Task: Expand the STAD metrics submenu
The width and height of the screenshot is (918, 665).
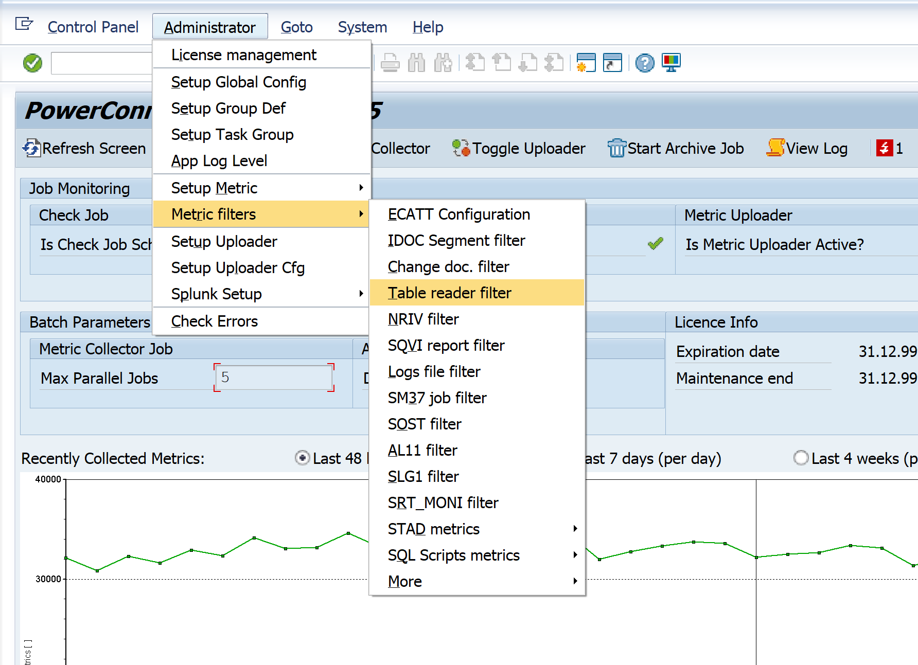Action: (477, 529)
